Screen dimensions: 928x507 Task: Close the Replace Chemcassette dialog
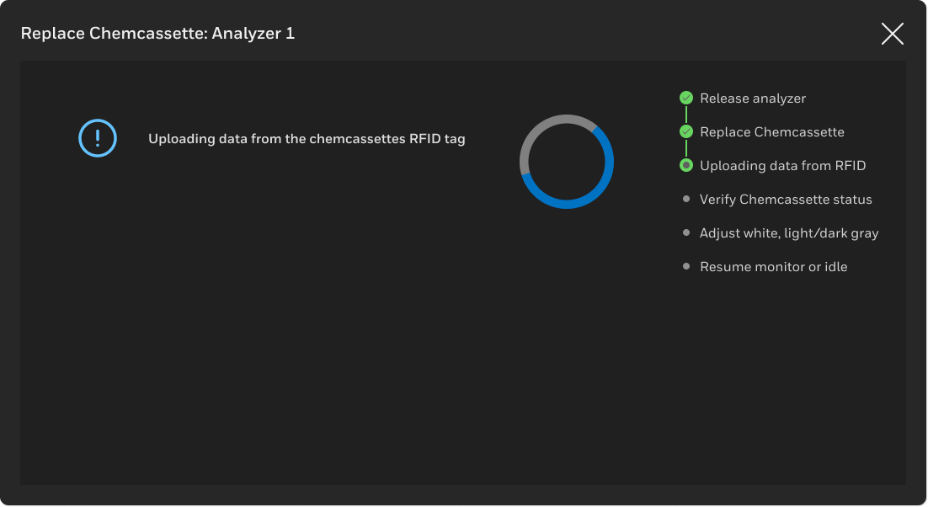point(892,34)
